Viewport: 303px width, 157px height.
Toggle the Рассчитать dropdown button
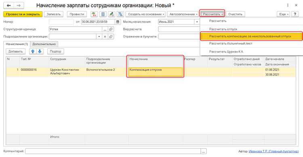[212, 14]
